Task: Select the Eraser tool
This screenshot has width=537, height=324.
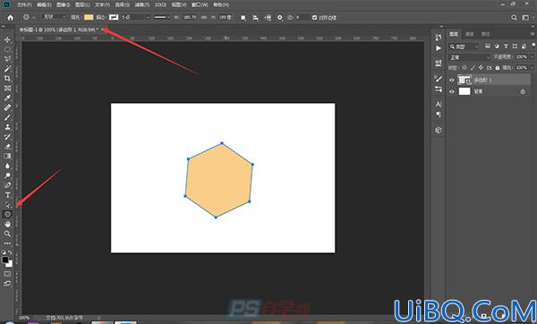Action: tap(7, 146)
